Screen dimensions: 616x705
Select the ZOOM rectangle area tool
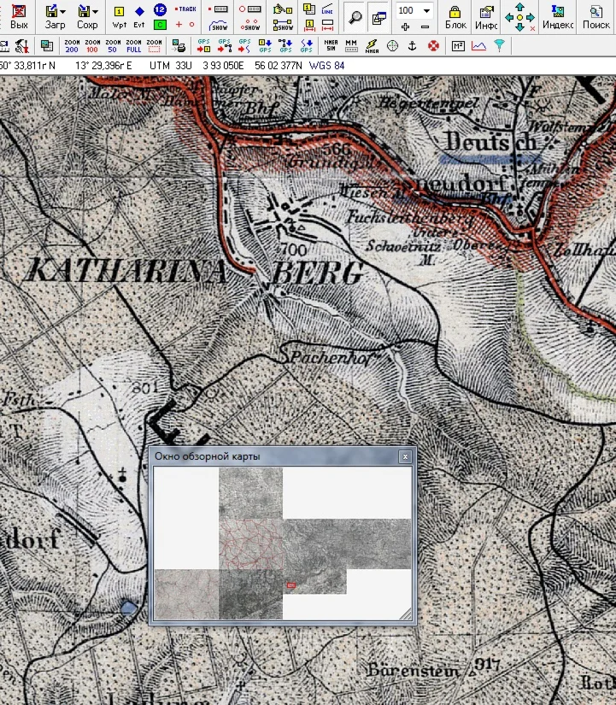click(155, 45)
